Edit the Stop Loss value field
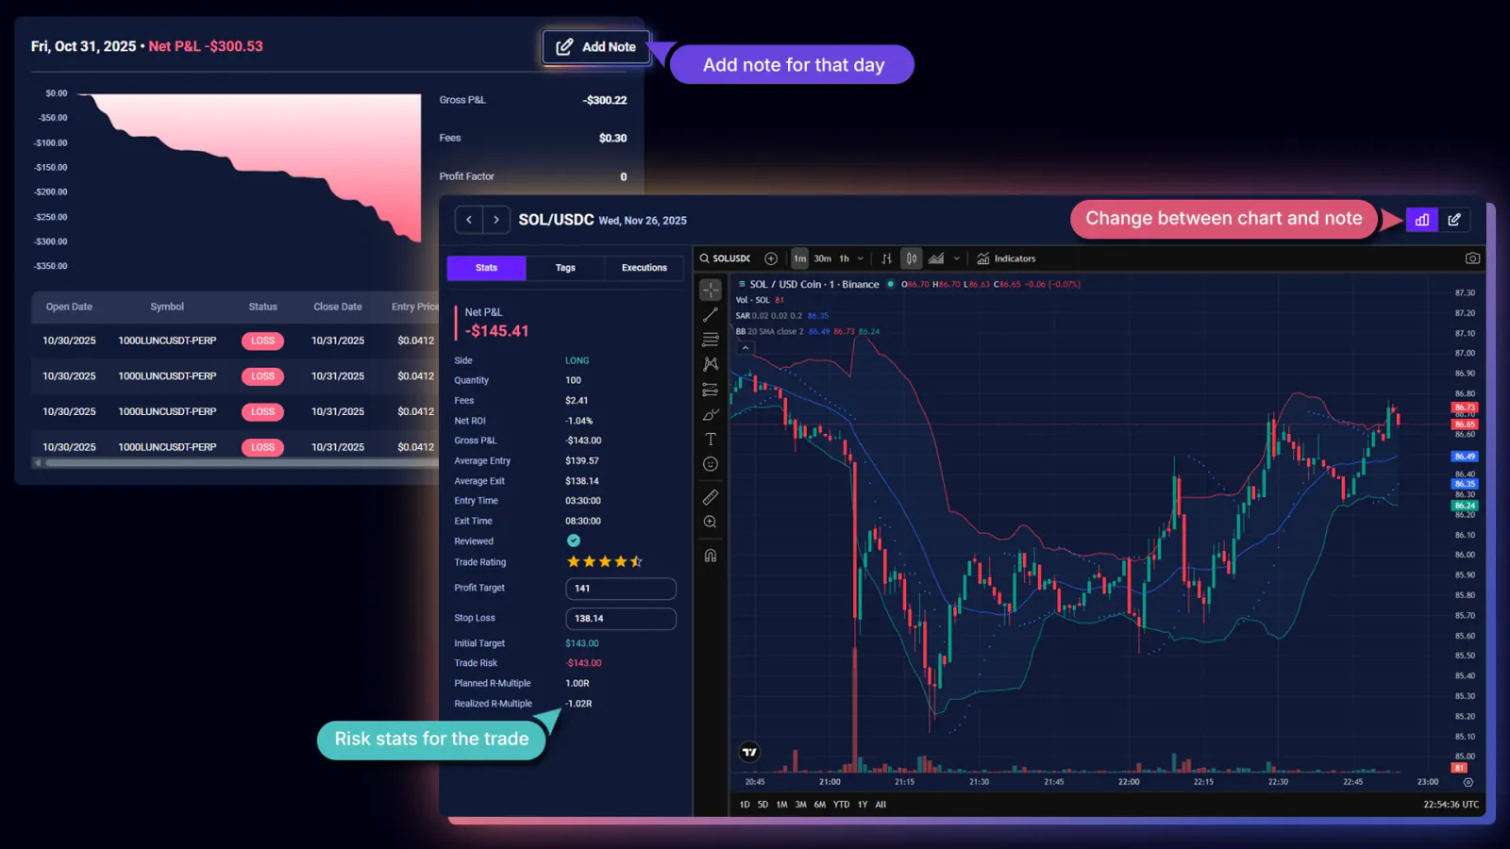Viewport: 1510px width, 849px height. click(x=620, y=619)
